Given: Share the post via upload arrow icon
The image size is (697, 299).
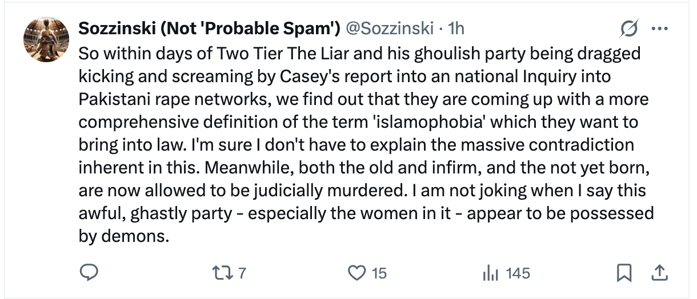Looking at the screenshot, I should [659, 273].
